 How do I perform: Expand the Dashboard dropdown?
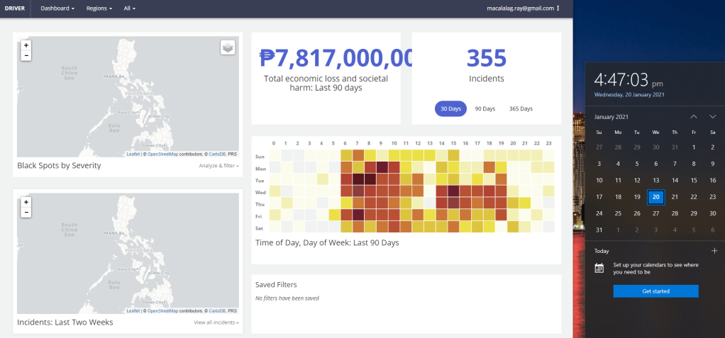click(57, 9)
